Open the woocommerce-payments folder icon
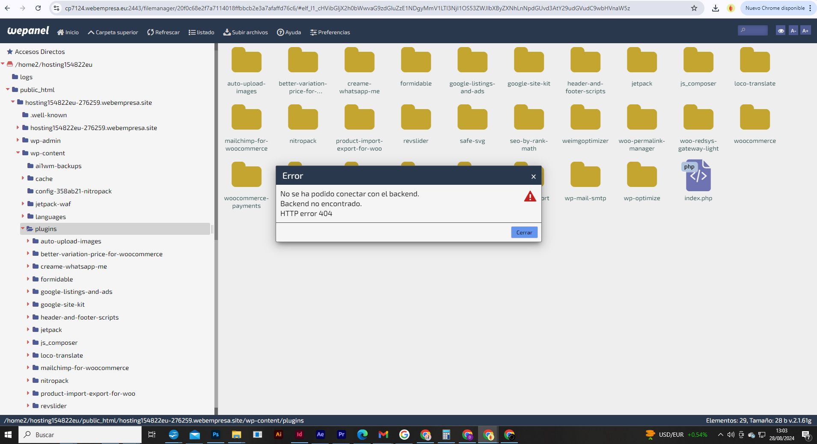The image size is (817, 444). [x=247, y=175]
